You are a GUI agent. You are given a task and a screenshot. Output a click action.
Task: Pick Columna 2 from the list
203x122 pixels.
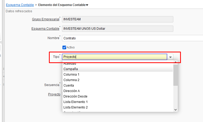pyautogui.click(x=71, y=80)
